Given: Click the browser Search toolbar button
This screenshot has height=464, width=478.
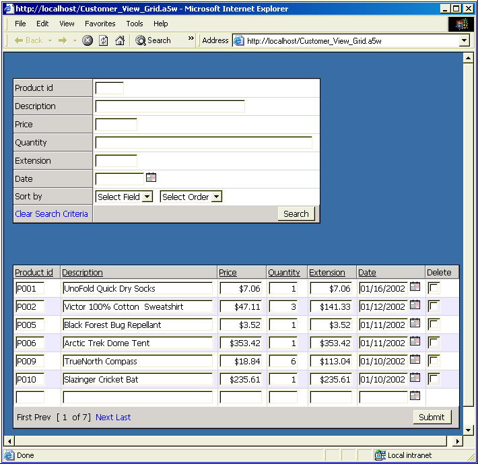Looking at the screenshot, I should click(153, 40).
